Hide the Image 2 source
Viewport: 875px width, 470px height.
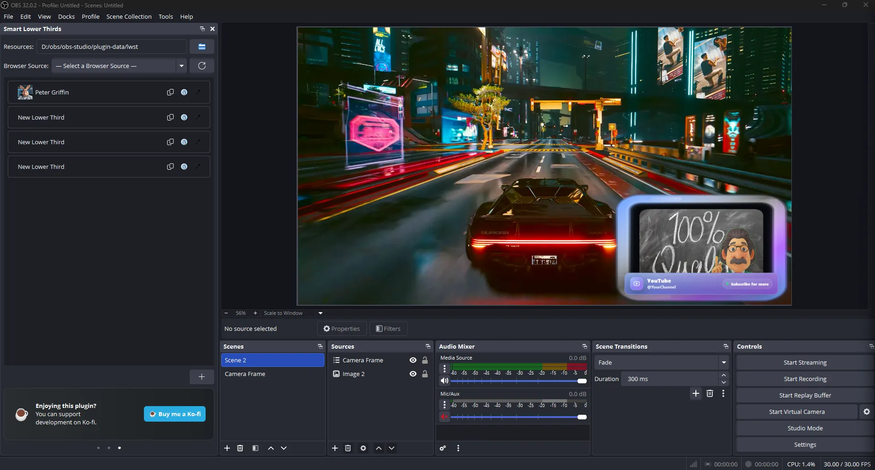pyautogui.click(x=413, y=374)
